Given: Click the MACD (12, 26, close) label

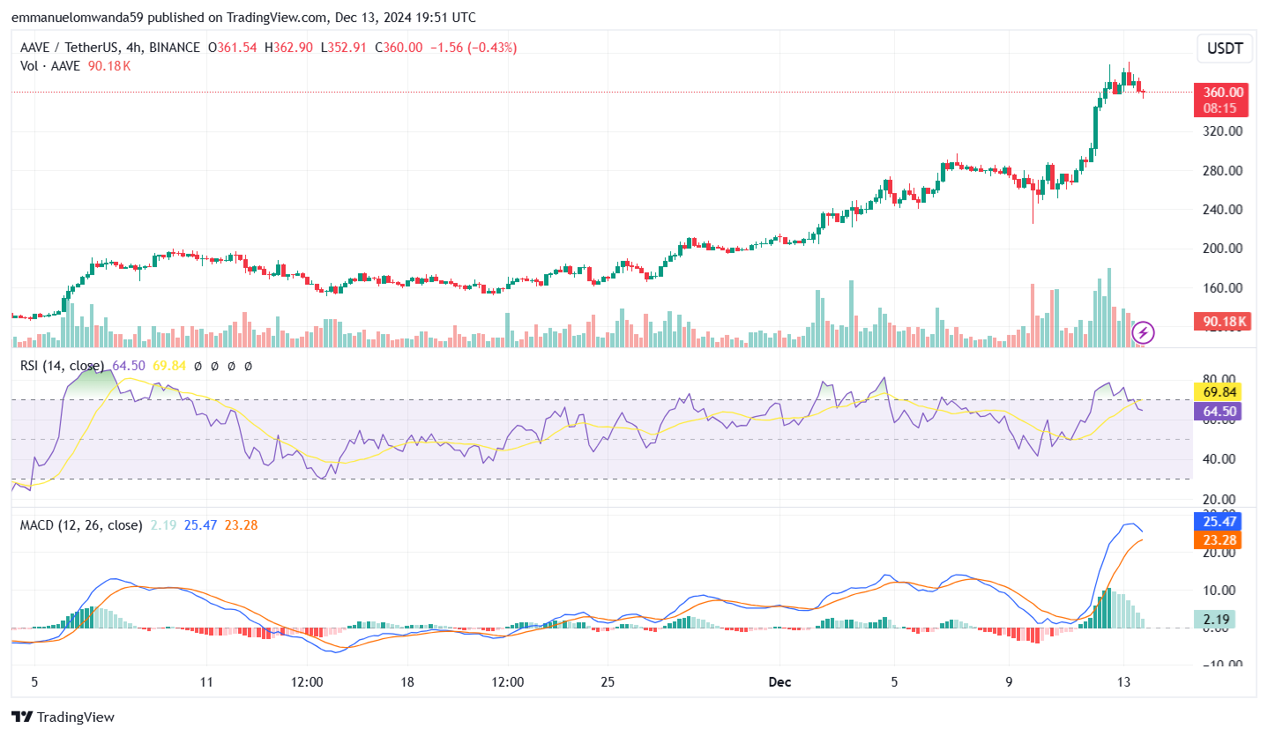Looking at the screenshot, I should (x=81, y=524).
